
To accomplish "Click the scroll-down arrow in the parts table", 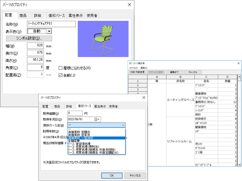I will click(240, 165).
